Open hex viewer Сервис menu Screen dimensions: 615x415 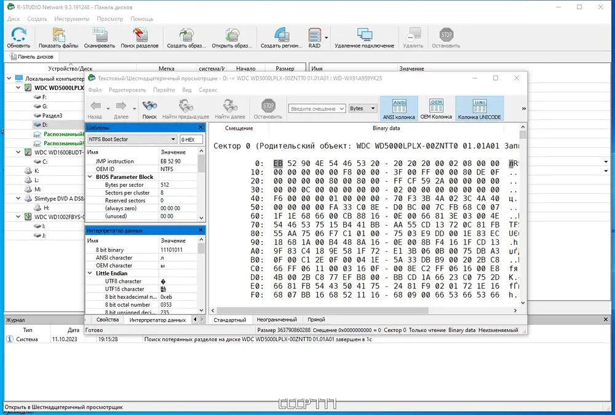[208, 90]
